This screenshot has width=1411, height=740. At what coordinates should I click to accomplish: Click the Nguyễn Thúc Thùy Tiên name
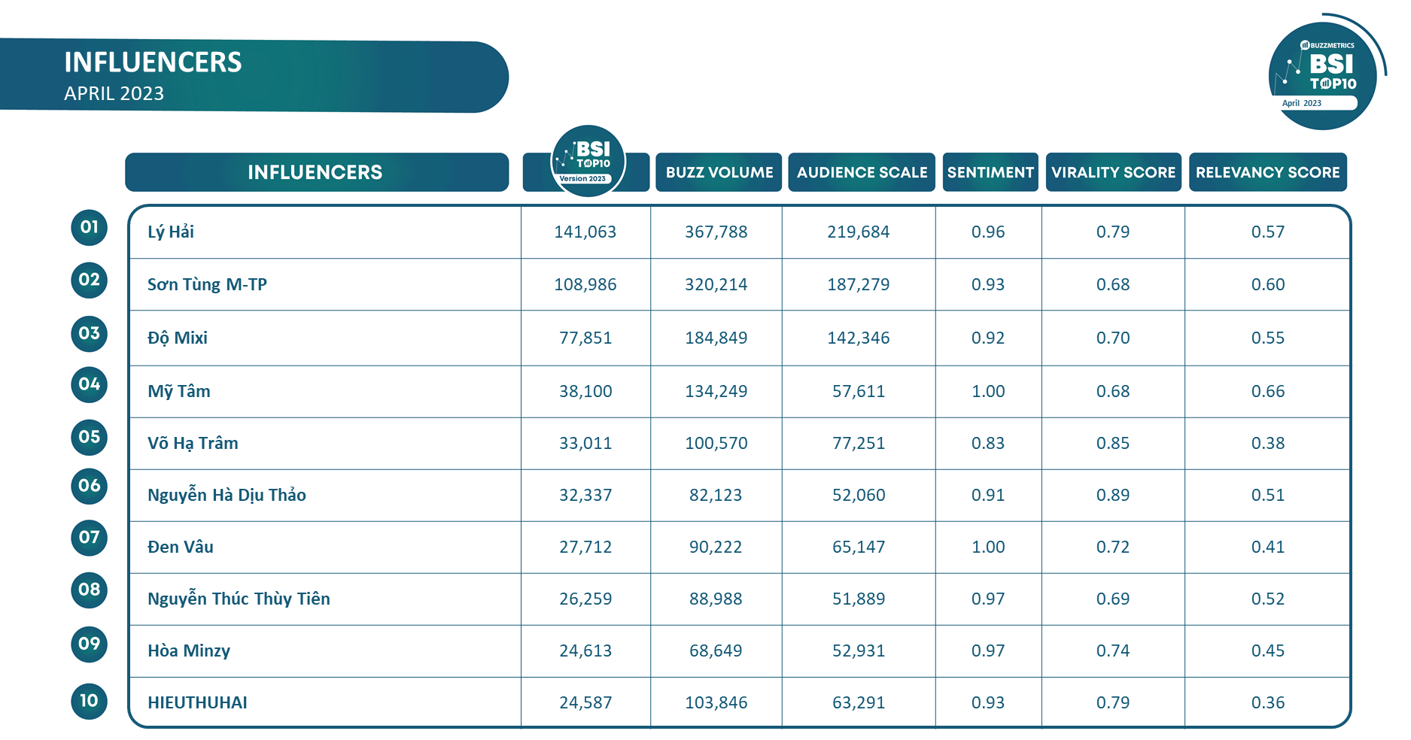click(239, 599)
